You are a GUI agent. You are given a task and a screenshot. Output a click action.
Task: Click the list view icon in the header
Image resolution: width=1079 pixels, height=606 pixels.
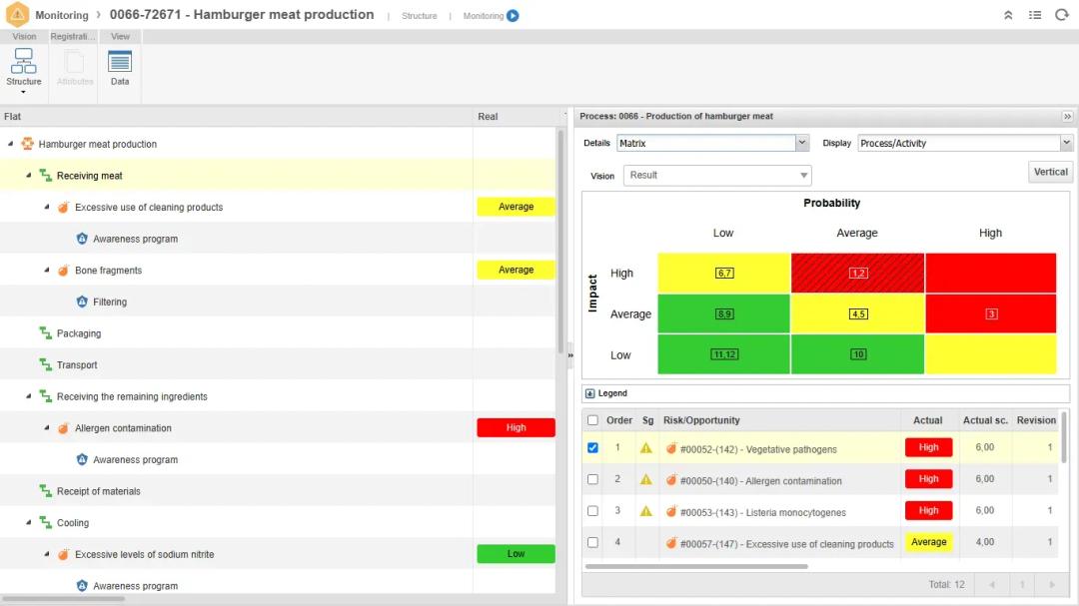tap(1035, 15)
